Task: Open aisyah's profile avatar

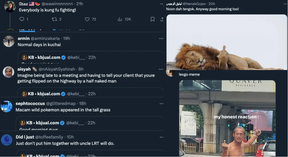Action: click(9, 72)
